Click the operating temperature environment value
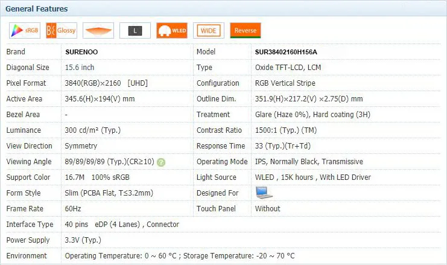This screenshot has width=447, height=265. [x=180, y=255]
